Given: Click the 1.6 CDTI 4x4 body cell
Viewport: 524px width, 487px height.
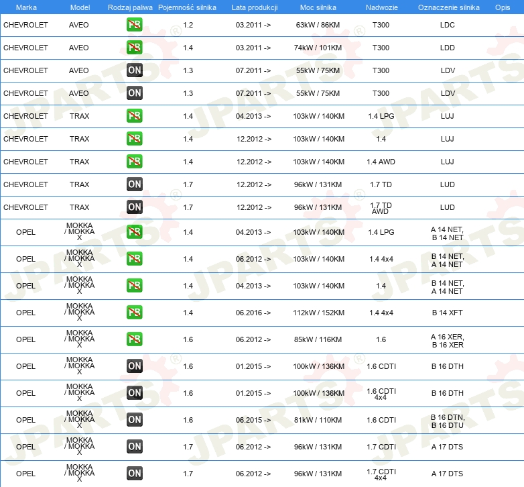Looking at the screenshot, I should click(381, 394).
